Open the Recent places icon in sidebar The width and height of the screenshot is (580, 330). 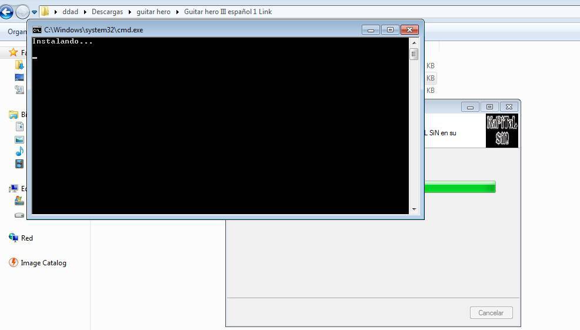click(x=19, y=89)
